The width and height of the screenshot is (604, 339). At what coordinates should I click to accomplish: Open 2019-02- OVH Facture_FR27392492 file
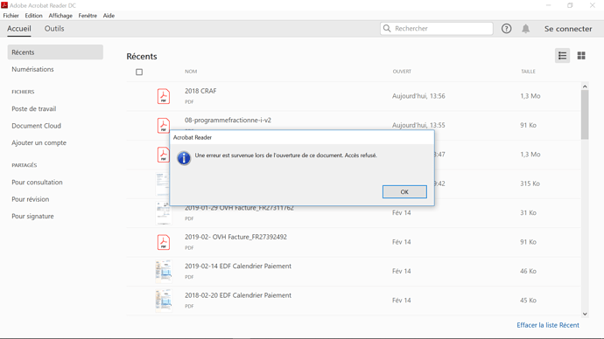click(x=235, y=237)
